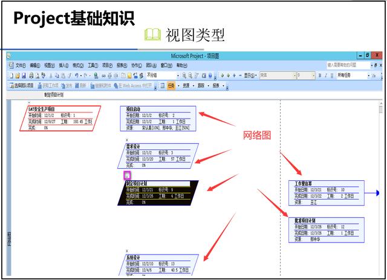Select the 项目启动 network diagram node

pyautogui.click(x=158, y=119)
